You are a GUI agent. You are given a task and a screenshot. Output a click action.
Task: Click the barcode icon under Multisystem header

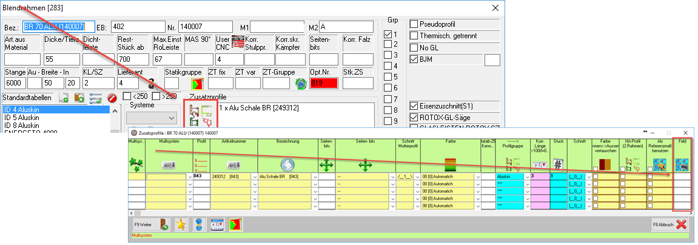[x=168, y=165]
